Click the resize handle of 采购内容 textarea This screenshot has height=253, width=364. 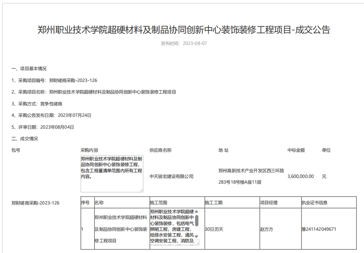[141, 190]
